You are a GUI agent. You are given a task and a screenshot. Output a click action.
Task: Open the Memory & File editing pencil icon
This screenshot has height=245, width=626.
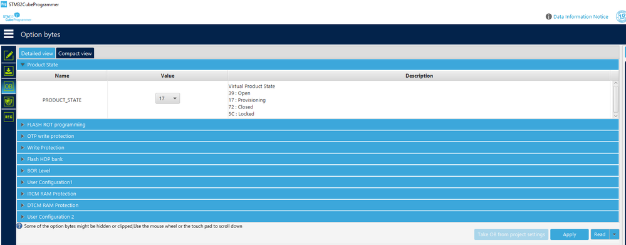[x=9, y=56]
